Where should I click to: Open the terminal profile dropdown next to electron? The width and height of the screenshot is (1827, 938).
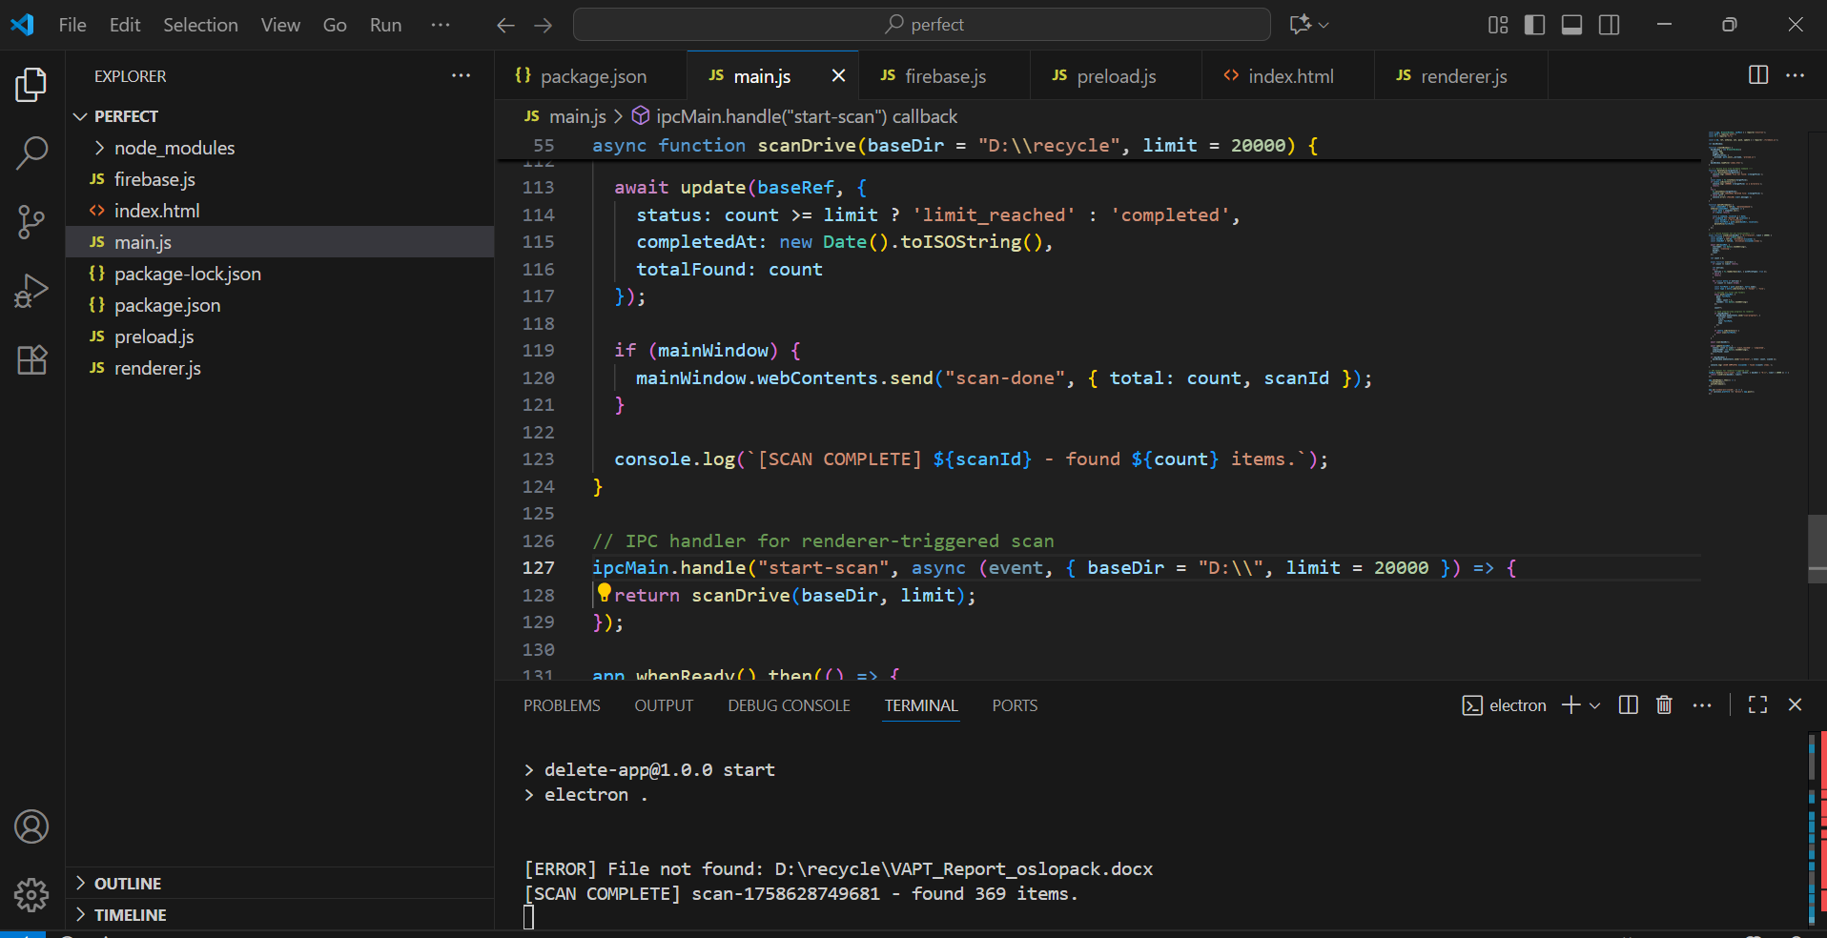1594,705
